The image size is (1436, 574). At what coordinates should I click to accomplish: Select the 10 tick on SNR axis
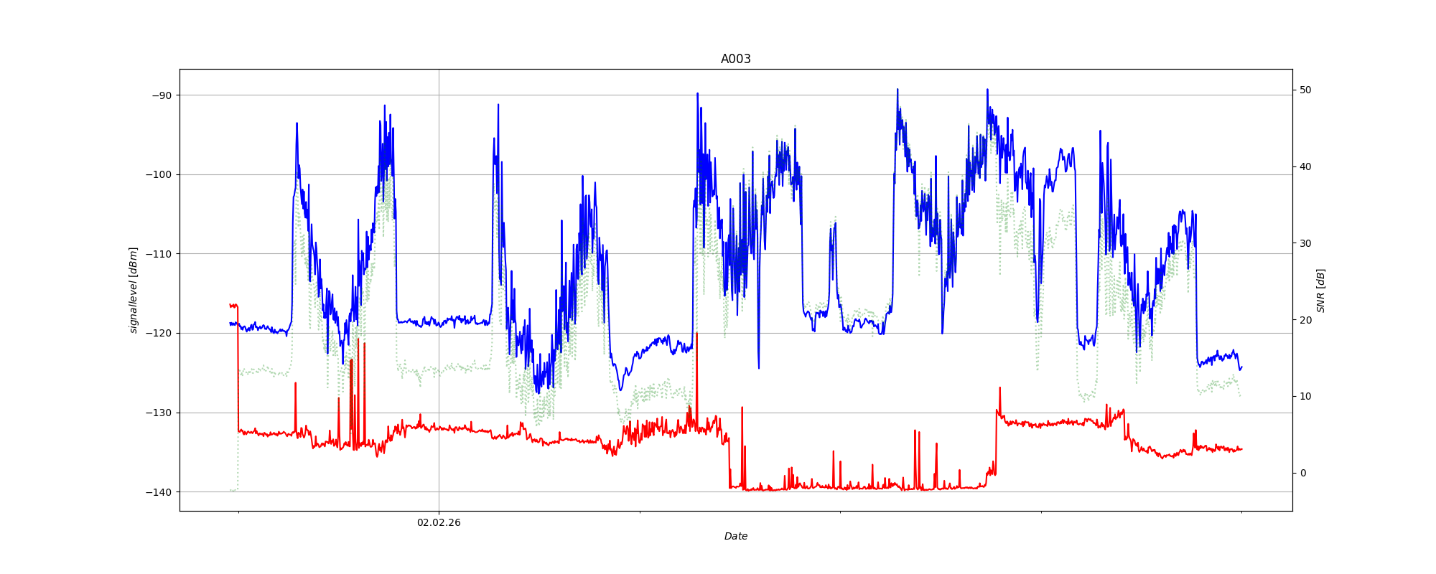[1305, 397]
